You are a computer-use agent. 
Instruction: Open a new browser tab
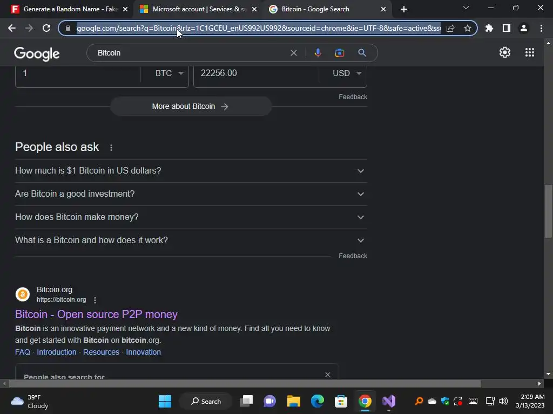click(x=404, y=9)
